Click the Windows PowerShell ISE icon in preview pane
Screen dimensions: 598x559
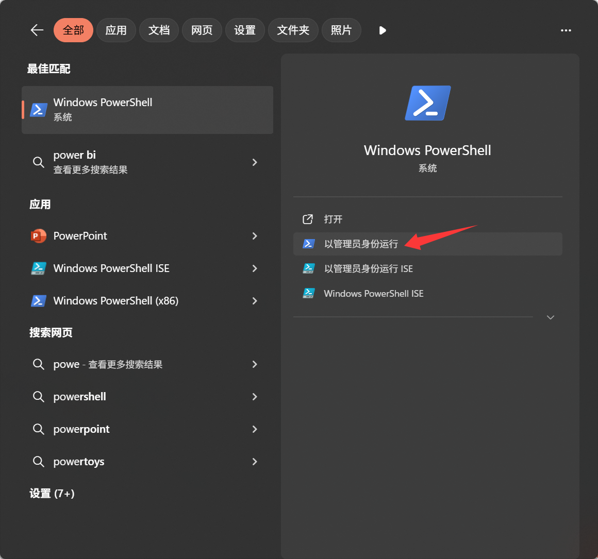(308, 293)
